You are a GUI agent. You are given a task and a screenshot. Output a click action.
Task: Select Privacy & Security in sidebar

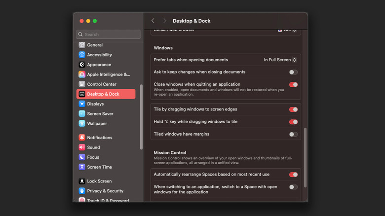[105, 191]
